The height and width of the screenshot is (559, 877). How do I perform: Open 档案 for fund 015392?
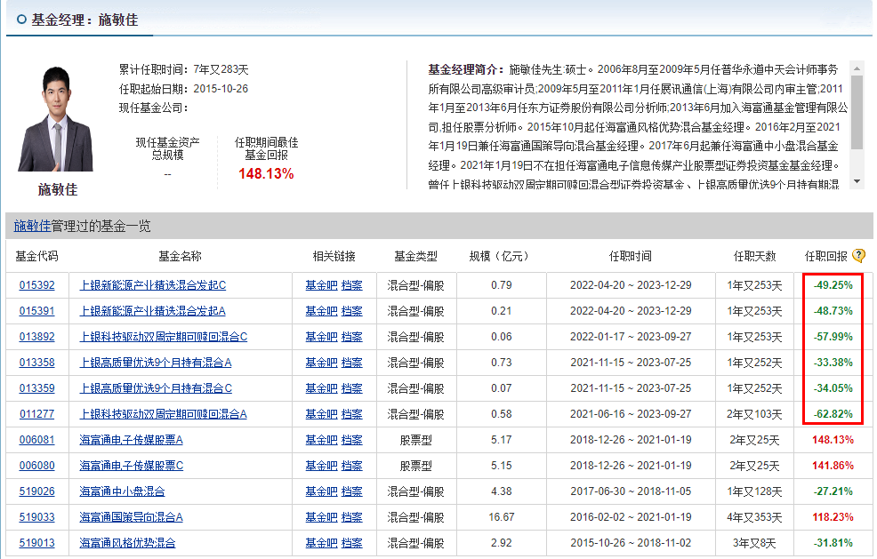tap(352, 285)
